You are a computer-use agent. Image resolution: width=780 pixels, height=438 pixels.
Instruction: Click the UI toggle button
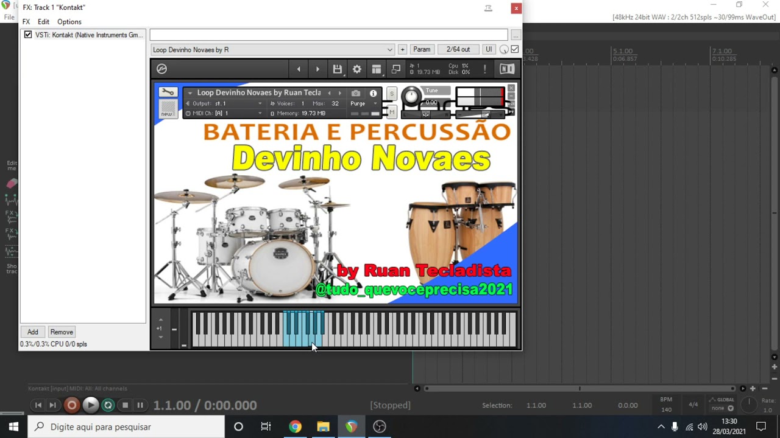[x=489, y=49]
